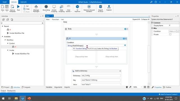Collapse the Workflow tree node

point(5,40)
